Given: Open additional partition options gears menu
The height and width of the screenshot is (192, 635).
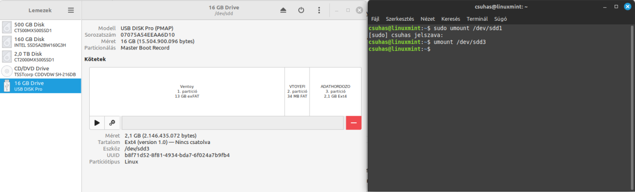Looking at the screenshot, I should pyautogui.click(x=112, y=123).
